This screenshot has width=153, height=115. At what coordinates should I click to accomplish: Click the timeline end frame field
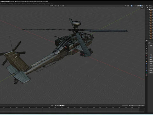coord(141,105)
